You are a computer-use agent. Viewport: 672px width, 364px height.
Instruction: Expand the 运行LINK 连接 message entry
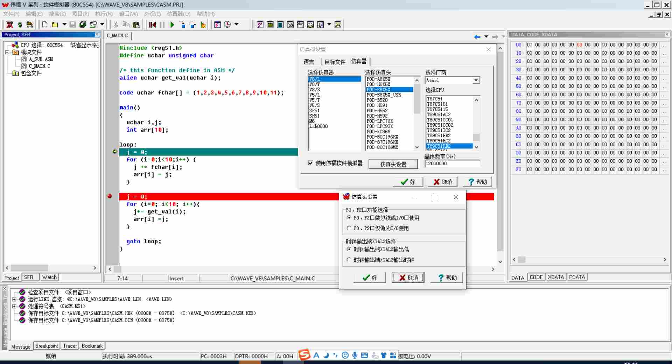pyautogui.click(x=14, y=299)
